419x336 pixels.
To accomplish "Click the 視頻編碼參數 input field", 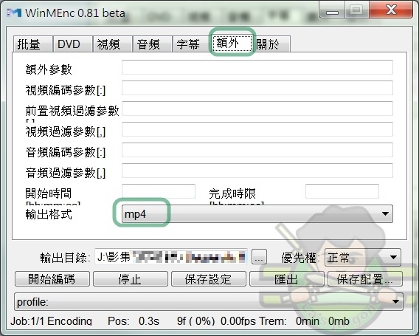I will (257, 88).
